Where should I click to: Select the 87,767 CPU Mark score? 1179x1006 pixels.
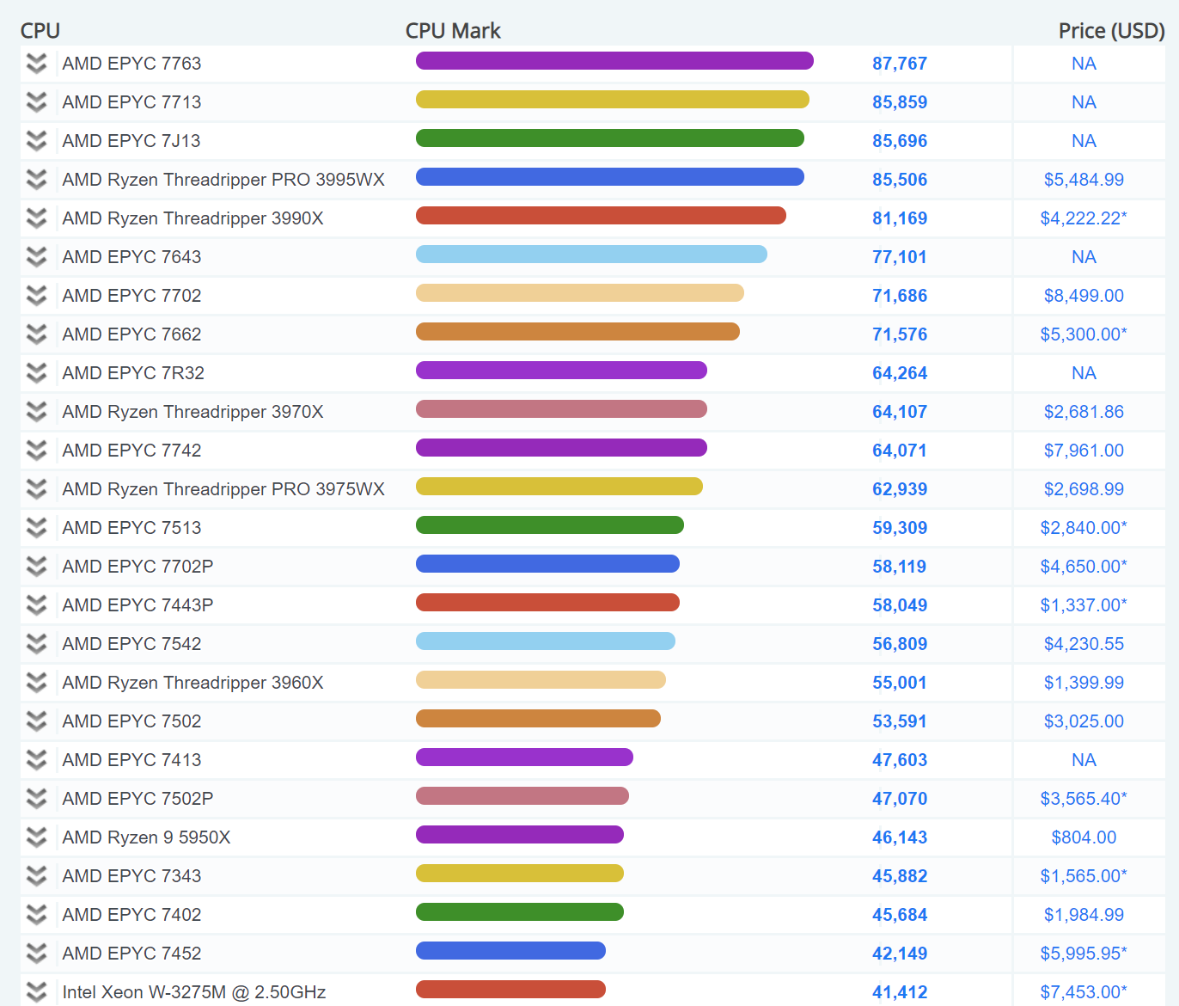(x=900, y=64)
